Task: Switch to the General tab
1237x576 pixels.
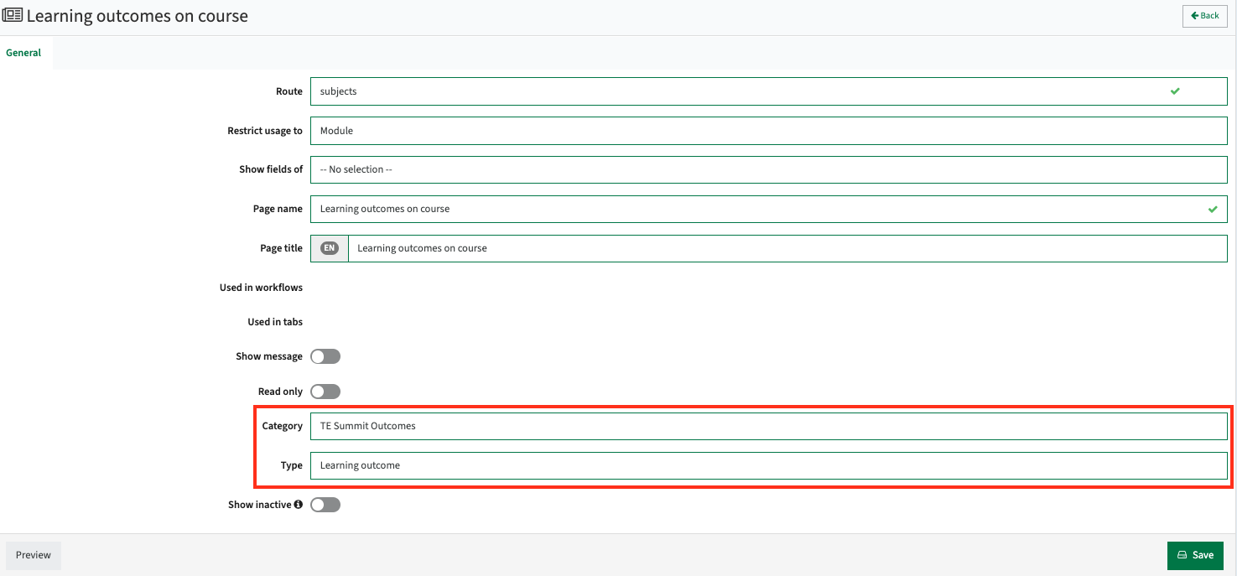Action: click(23, 53)
